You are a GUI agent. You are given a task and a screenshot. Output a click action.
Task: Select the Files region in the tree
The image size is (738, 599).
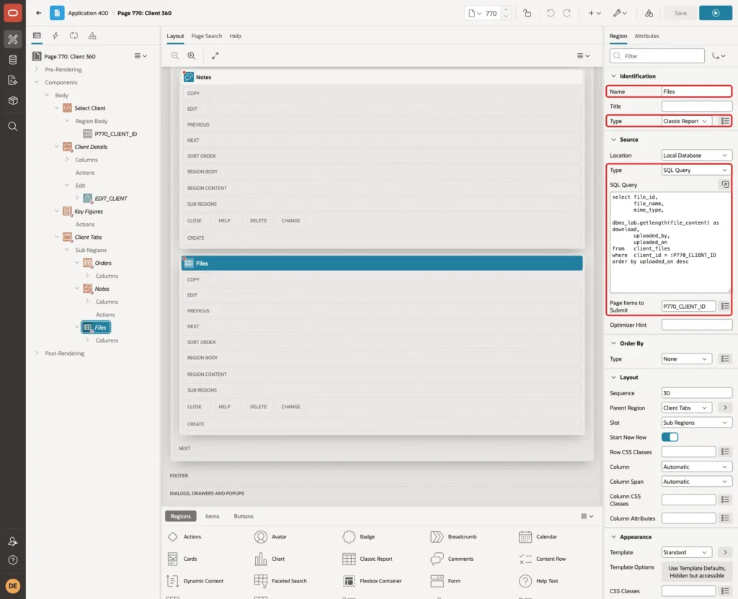tap(96, 328)
